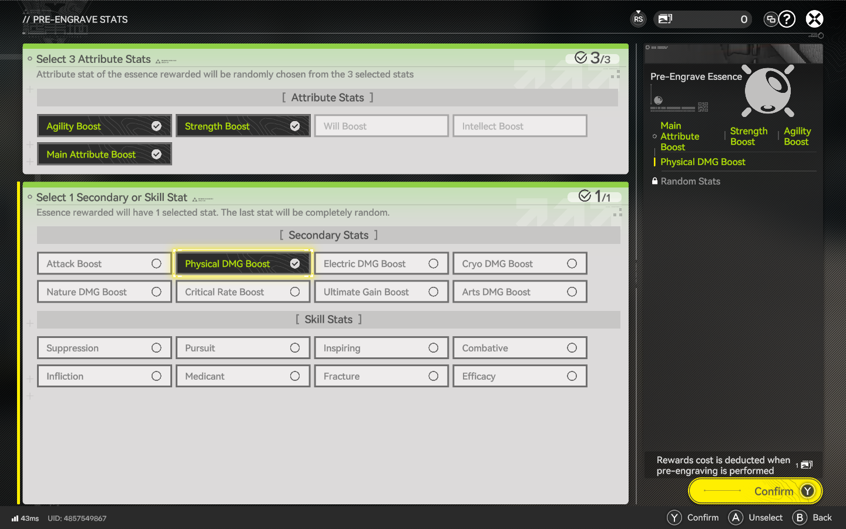Select Critical Rate Boost secondary stat

pyautogui.click(x=243, y=292)
